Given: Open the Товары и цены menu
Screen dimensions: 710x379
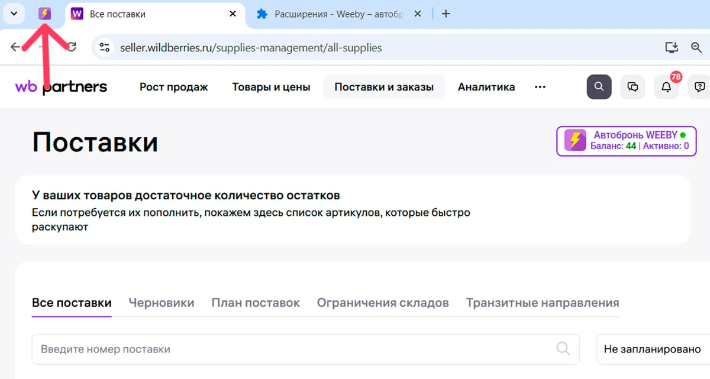Looking at the screenshot, I should (x=271, y=87).
